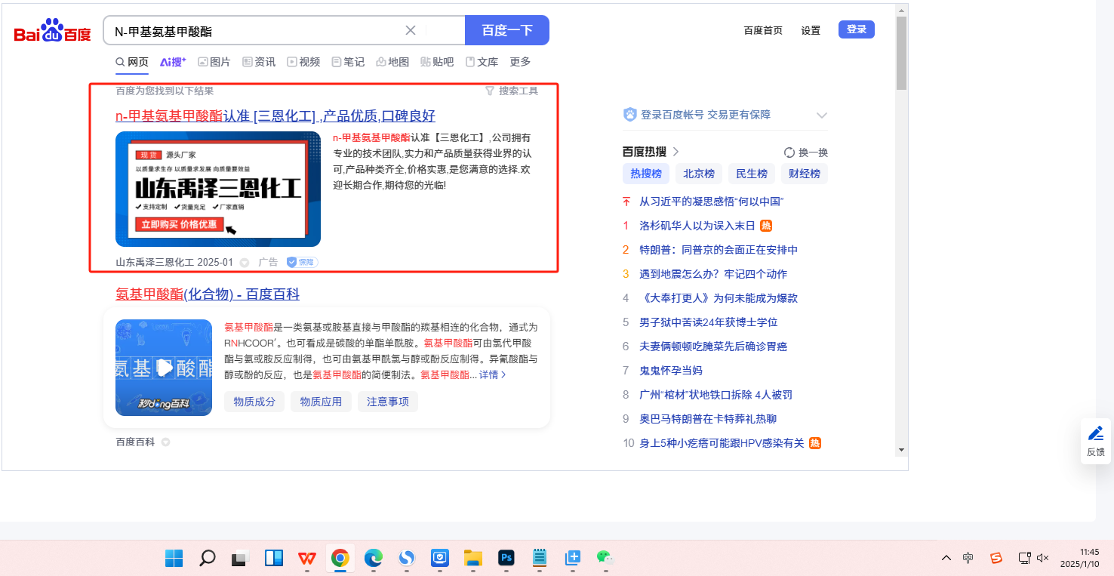
Task: Click the 反馈 feedback pencil icon
Action: click(x=1095, y=434)
